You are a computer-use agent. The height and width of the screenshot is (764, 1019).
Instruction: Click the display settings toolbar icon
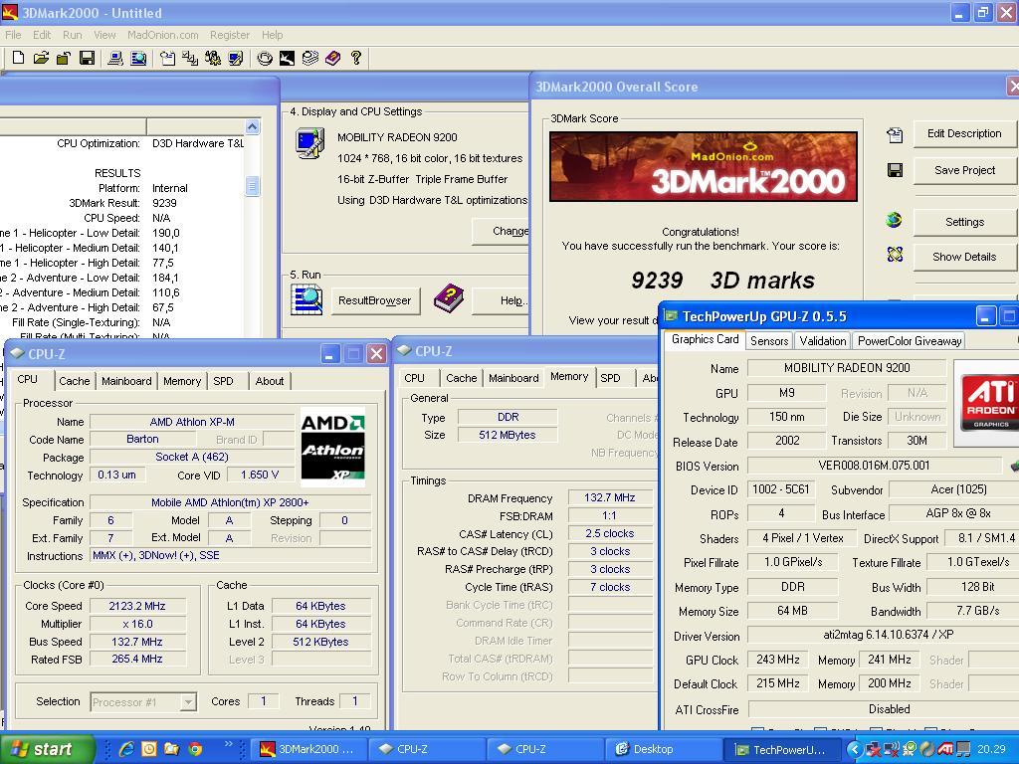click(x=235, y=58)
